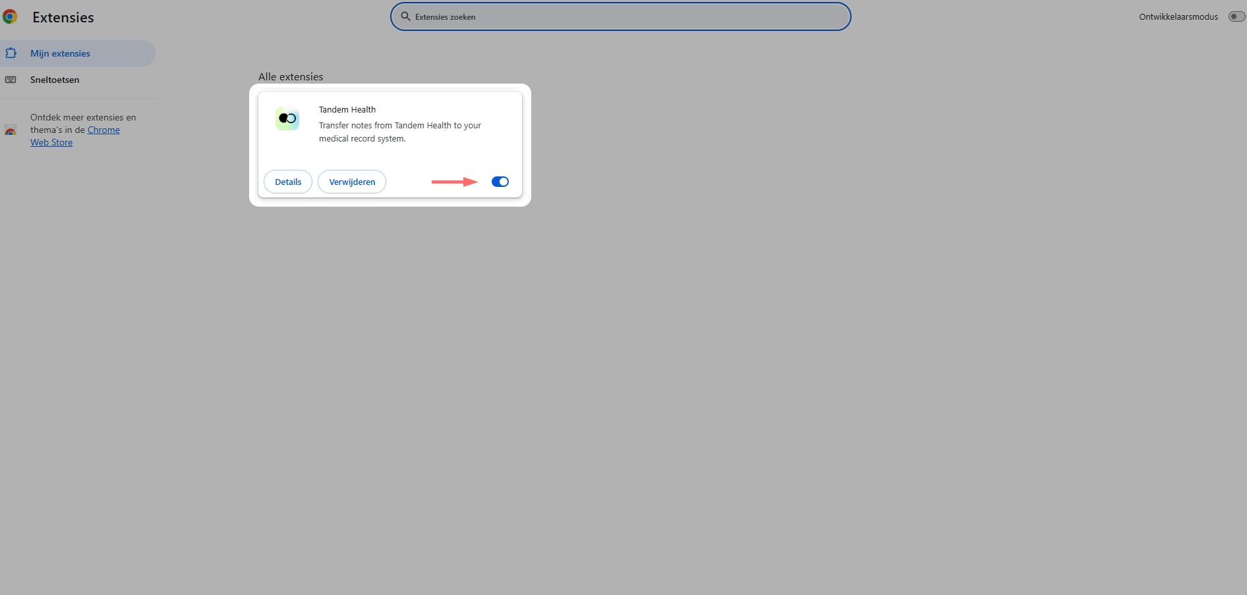Open Details for Tandem Health
Viewport: 1247px width, 595px height.
[288, 182]
